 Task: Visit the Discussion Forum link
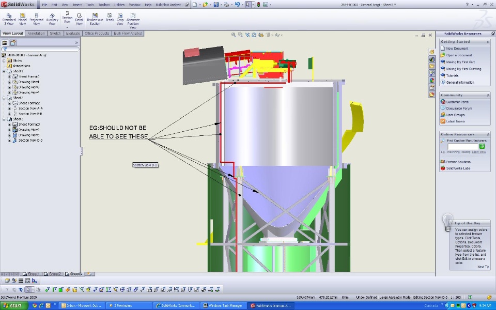tap(459, 108)
